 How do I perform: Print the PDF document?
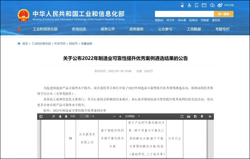pos(189,116)
